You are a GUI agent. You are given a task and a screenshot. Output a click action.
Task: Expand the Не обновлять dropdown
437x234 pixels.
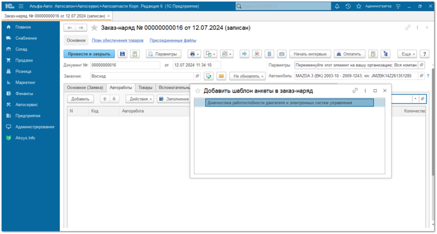click(x=248, y=76)
